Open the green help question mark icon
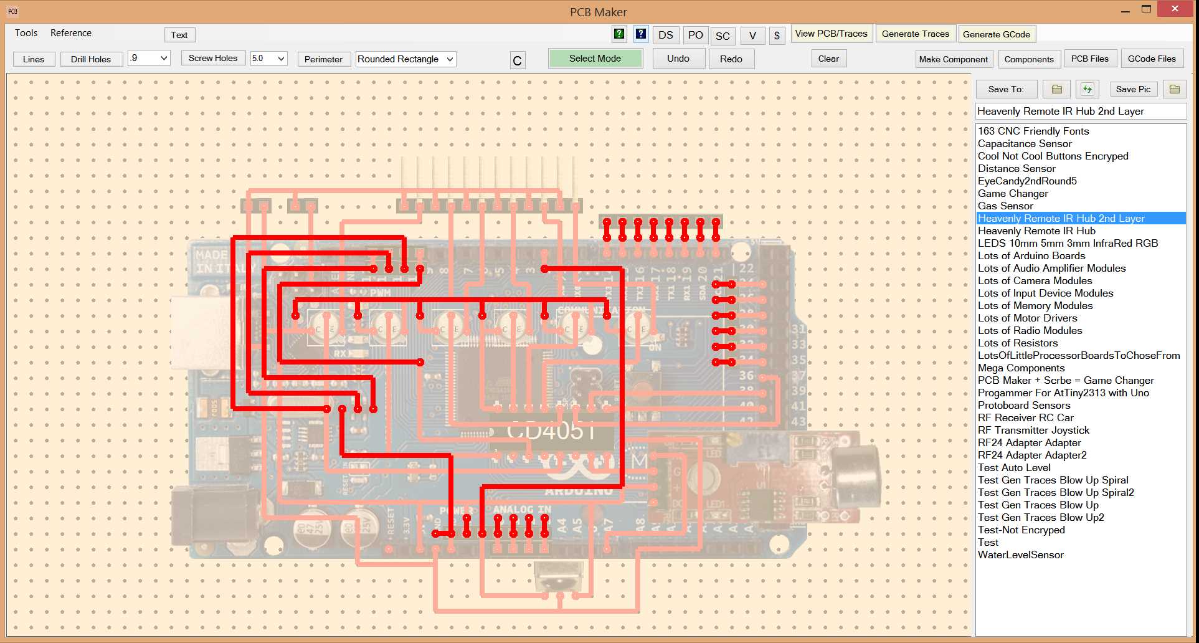This screenshot has width=1199, height=643. click(618, 35)
